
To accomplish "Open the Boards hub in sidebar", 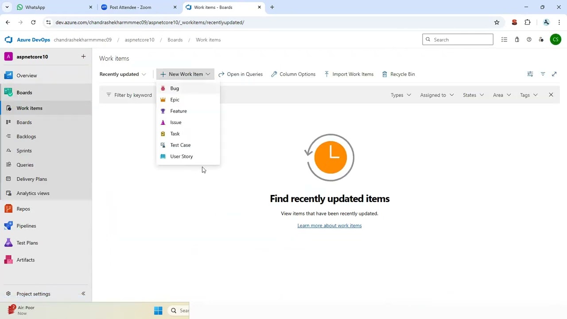I will tap(46, 93).
